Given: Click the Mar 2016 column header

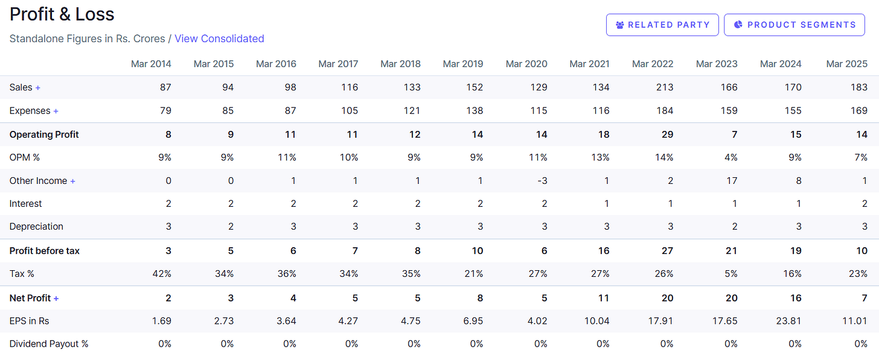Looking at the screenshot, I should (276, 64).
